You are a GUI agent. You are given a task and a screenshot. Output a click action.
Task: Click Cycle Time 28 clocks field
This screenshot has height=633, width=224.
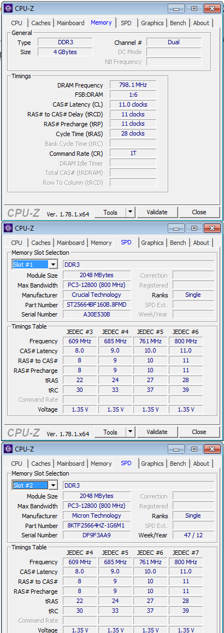tap(133, 133)
